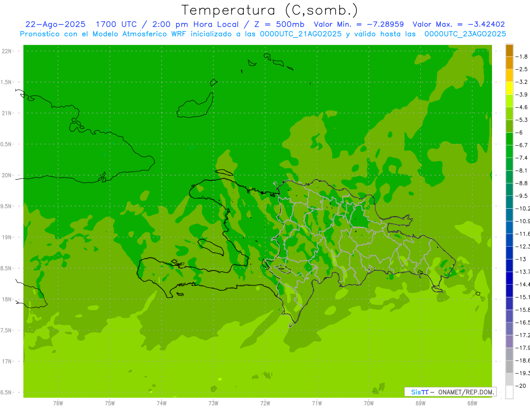
Task: Click Gonâve island outline west of Hispaniola
Action: pyautogui.click(x=211, y=247)
